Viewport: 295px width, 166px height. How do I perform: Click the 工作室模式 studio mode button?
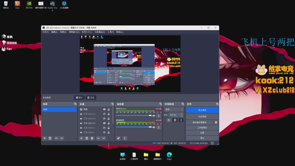click(202, 128)
